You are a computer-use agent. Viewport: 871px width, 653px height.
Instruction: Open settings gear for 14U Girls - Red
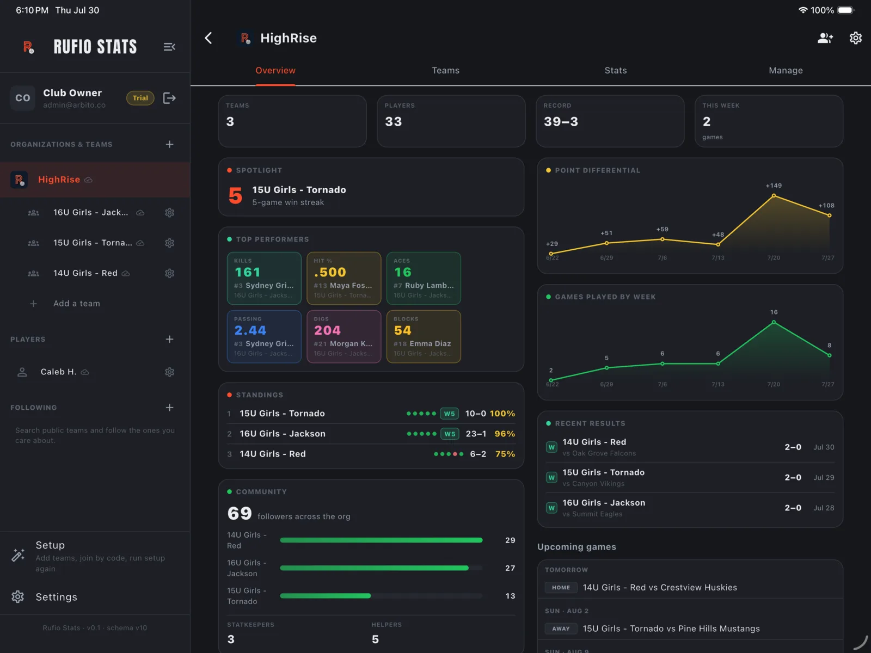(169, 273)
